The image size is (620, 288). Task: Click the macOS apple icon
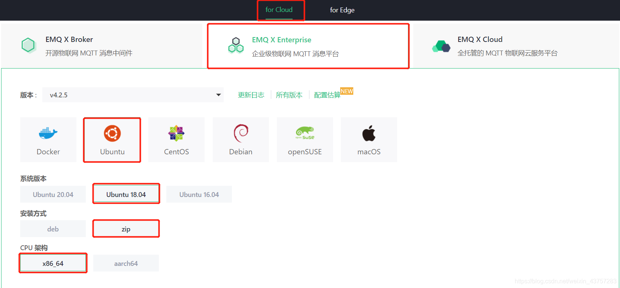click(x=369, y=133)
